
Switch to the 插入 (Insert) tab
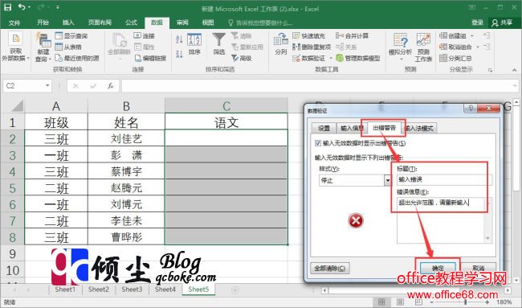pyautogui.click(x=68, y=23)
